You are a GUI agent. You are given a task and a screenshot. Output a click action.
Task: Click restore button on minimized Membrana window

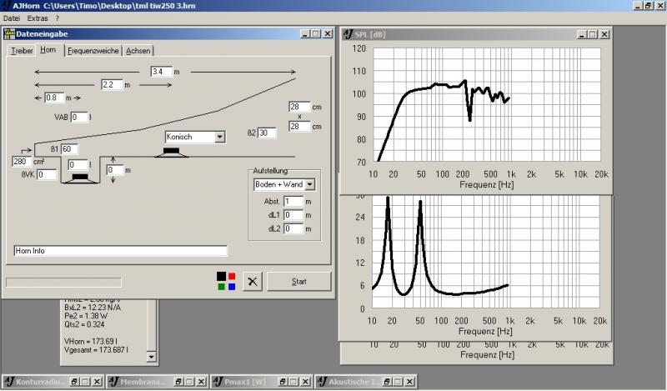(x=178, y=381)
